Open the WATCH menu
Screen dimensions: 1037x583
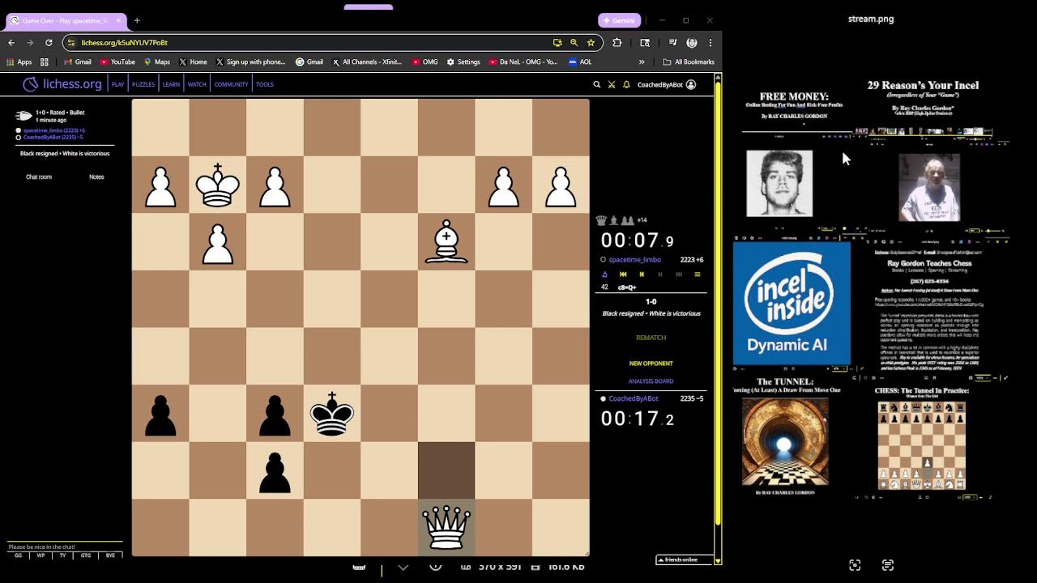[x=197, y=84]
